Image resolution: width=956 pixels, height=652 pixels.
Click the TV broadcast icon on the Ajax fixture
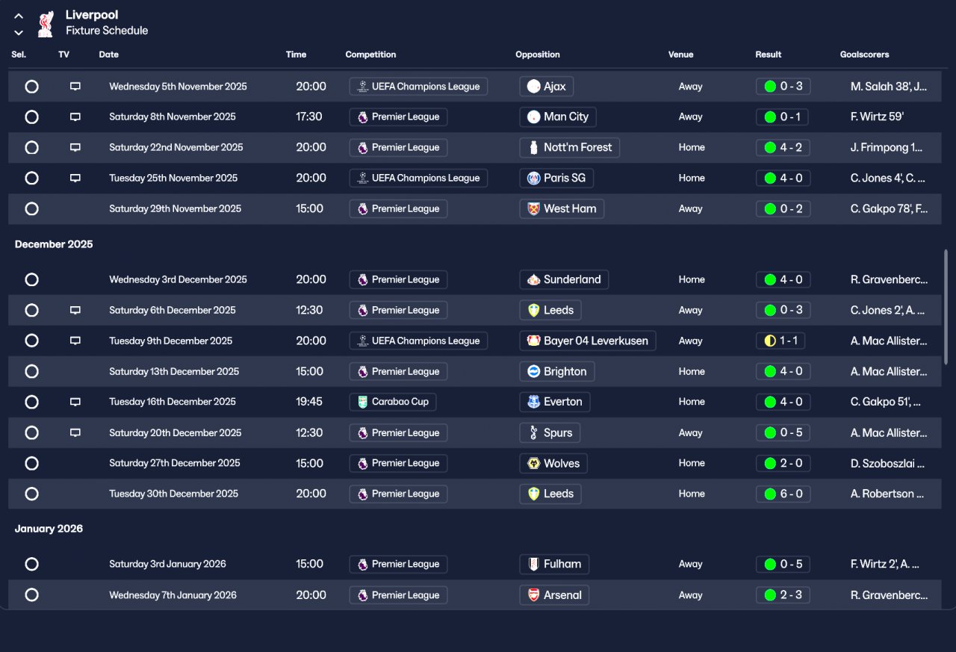pos(75,87)
